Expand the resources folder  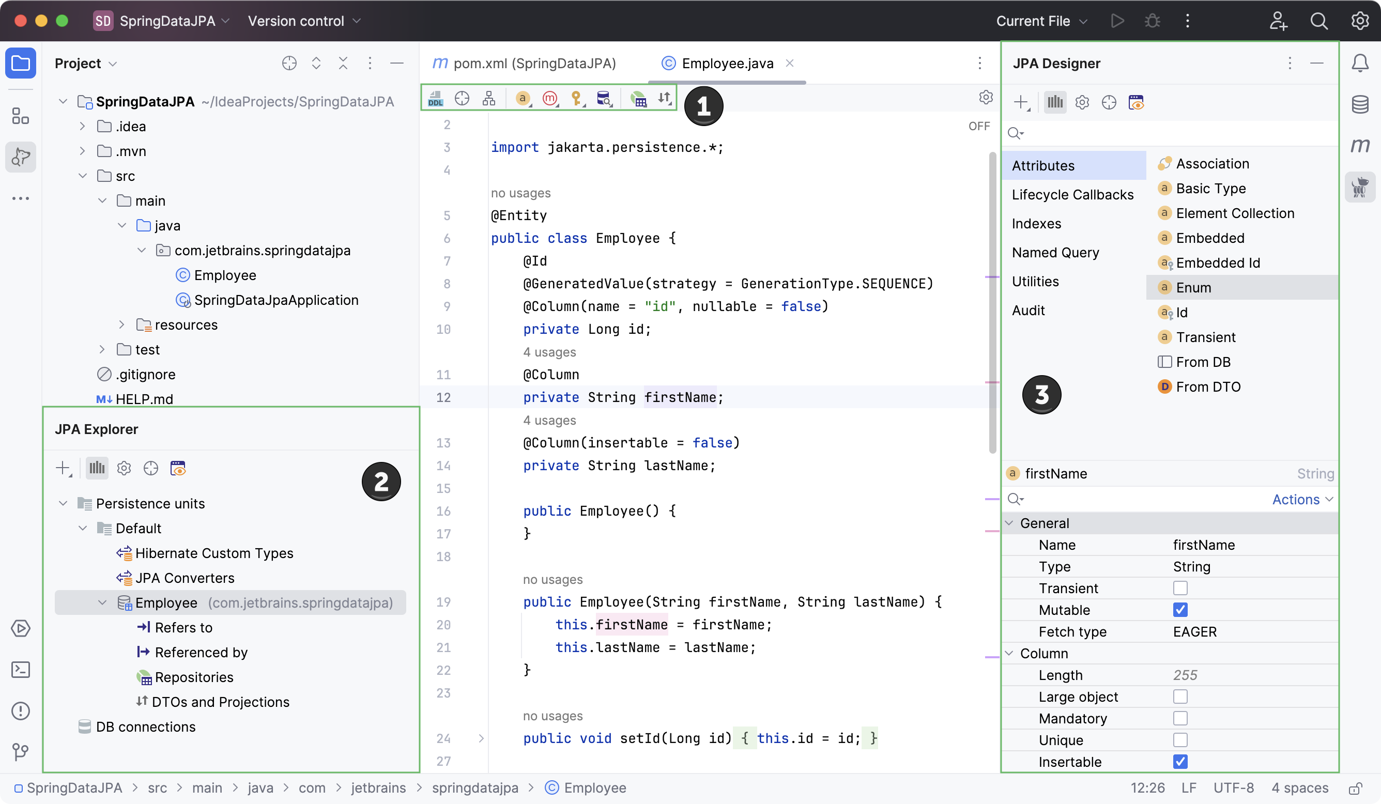coord(121,325)
